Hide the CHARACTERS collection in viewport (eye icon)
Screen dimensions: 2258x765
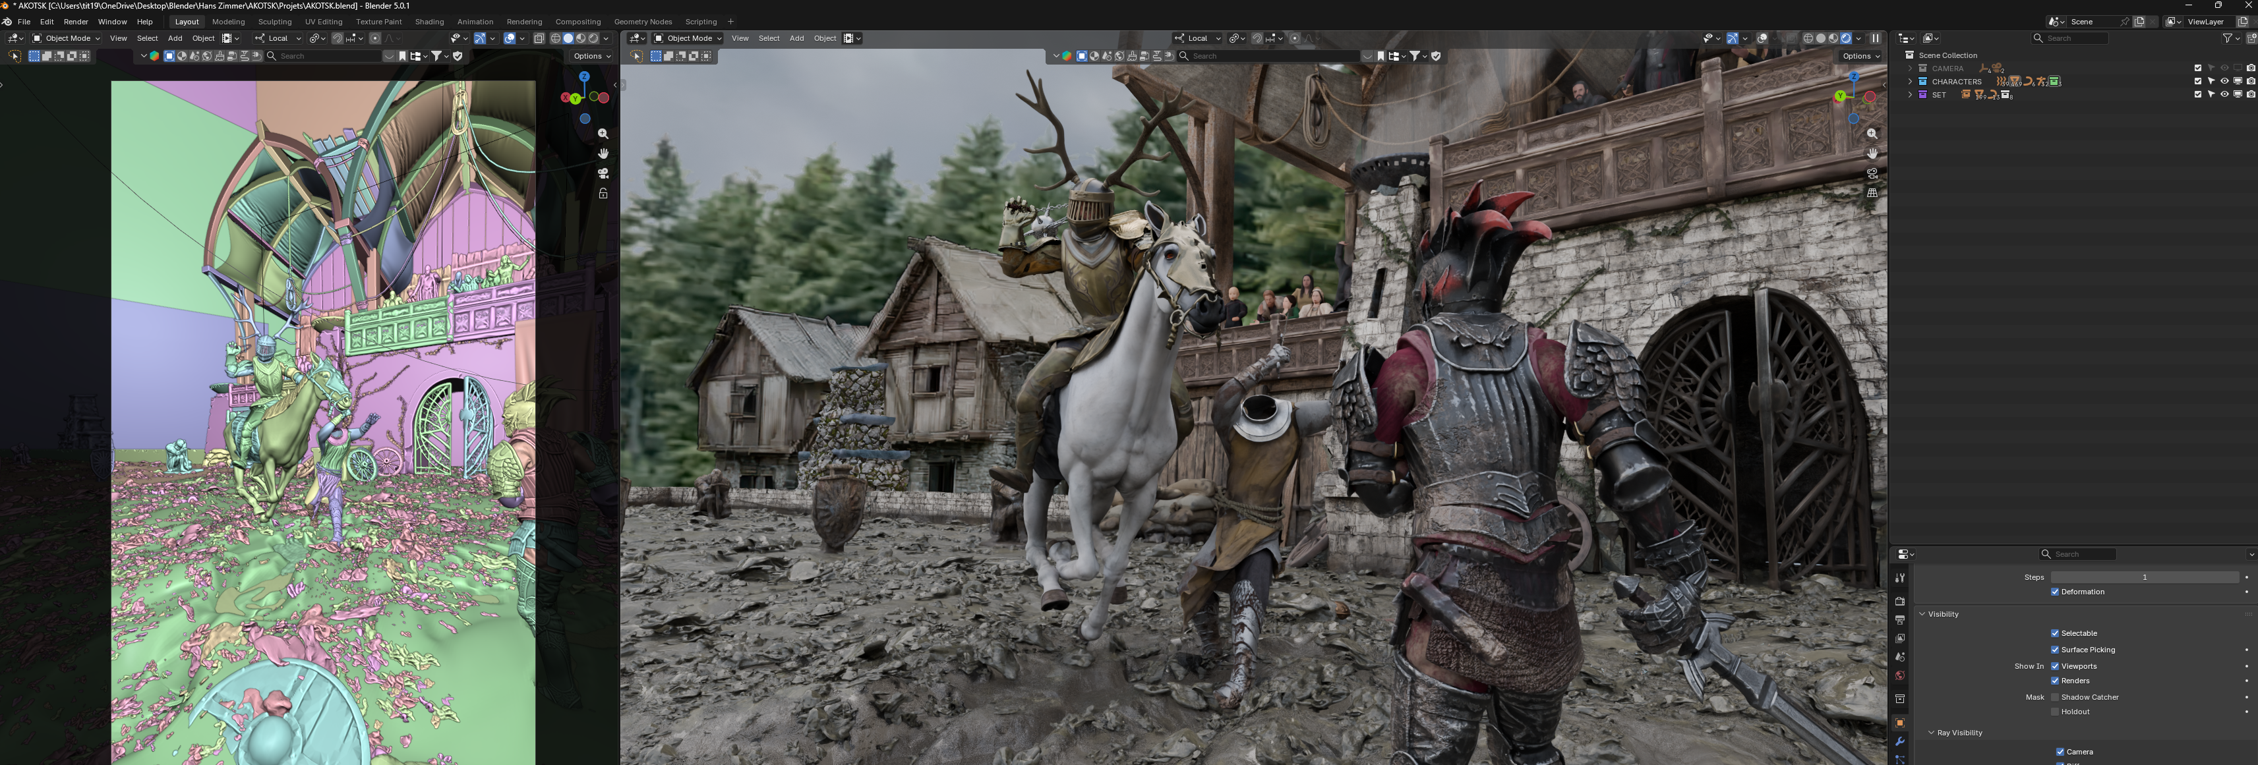2224,82
